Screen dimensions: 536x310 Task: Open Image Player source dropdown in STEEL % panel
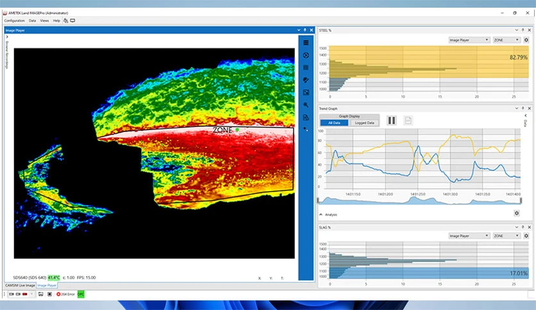click(469, 40)
